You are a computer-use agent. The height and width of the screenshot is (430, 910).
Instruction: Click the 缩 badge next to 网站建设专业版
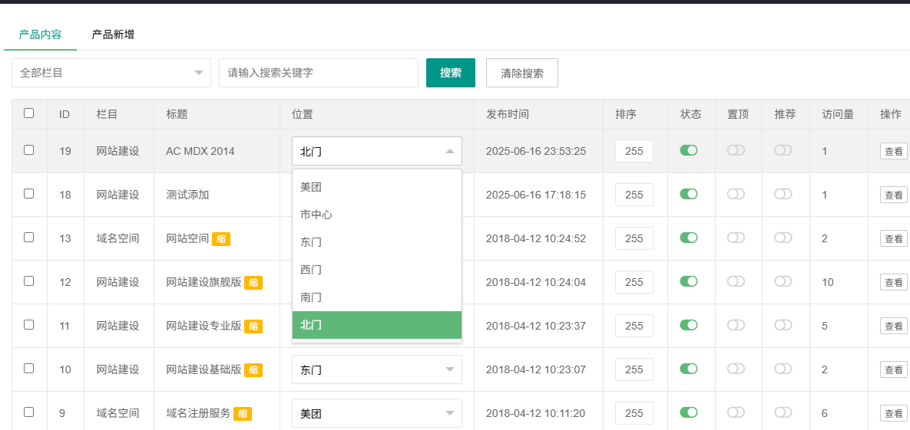[x=253, y=327]
